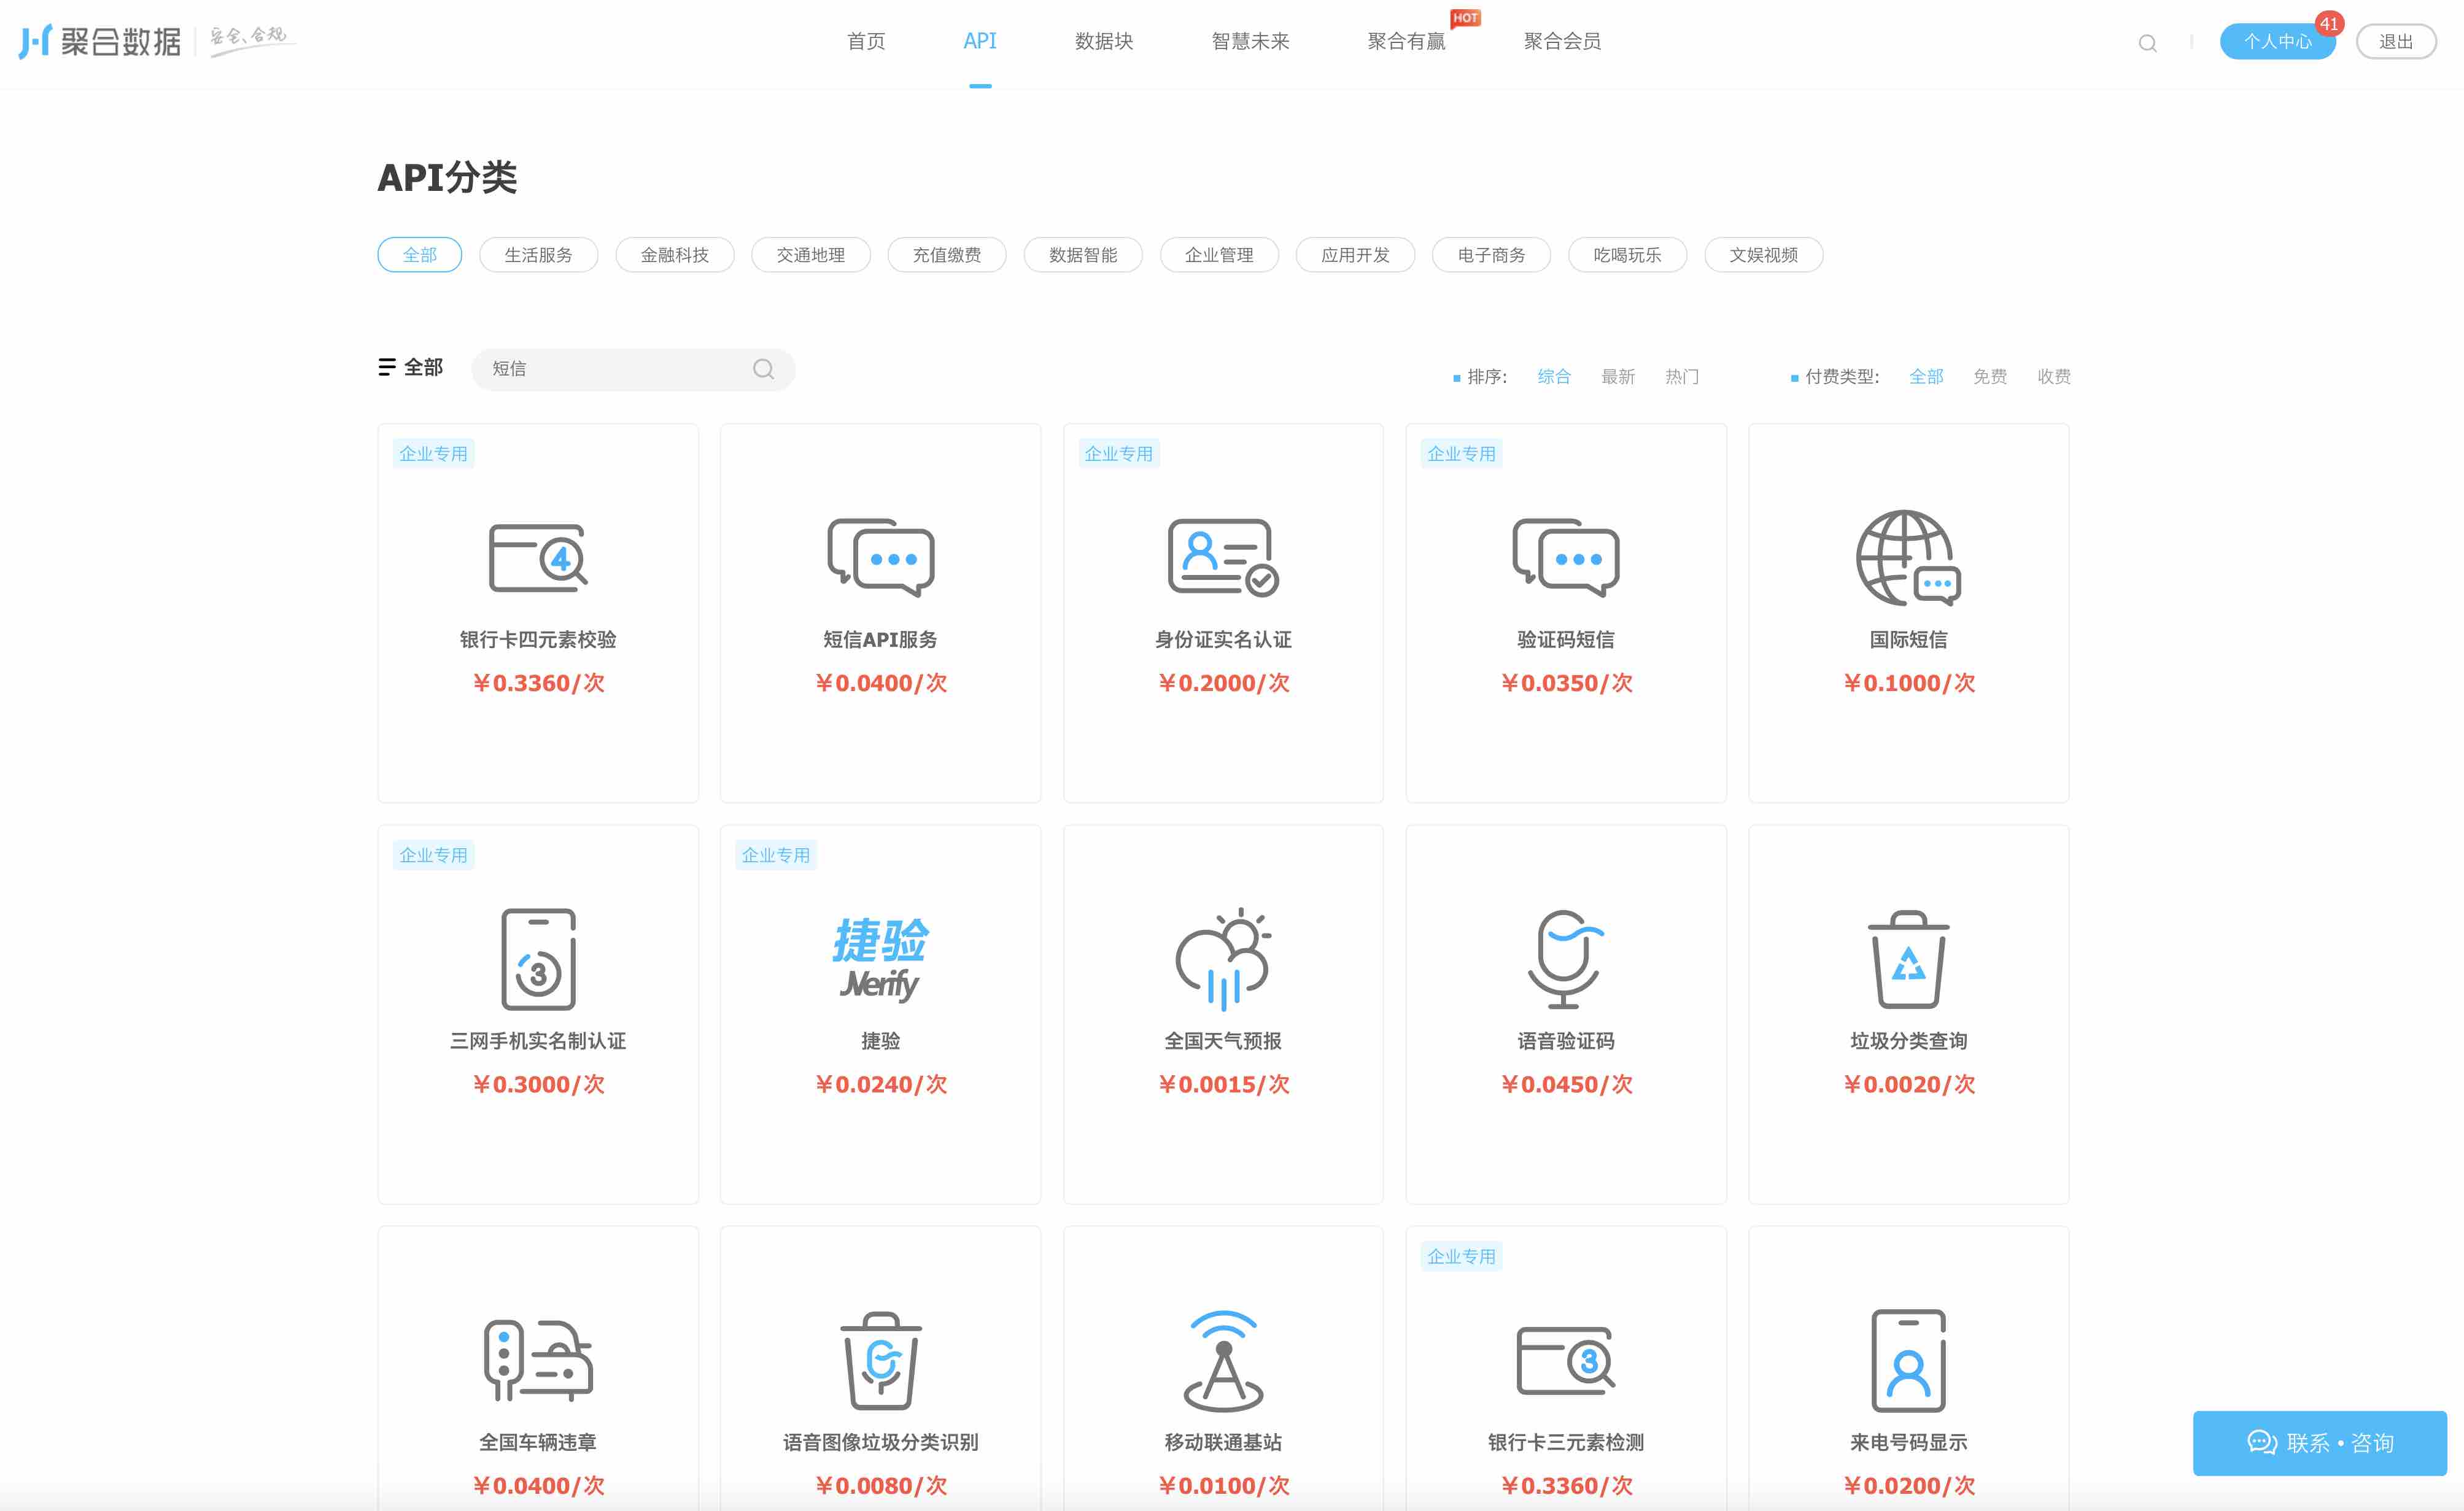Filter payment type by 免费
The image size is (2464, 1511).
point(1989,377)
